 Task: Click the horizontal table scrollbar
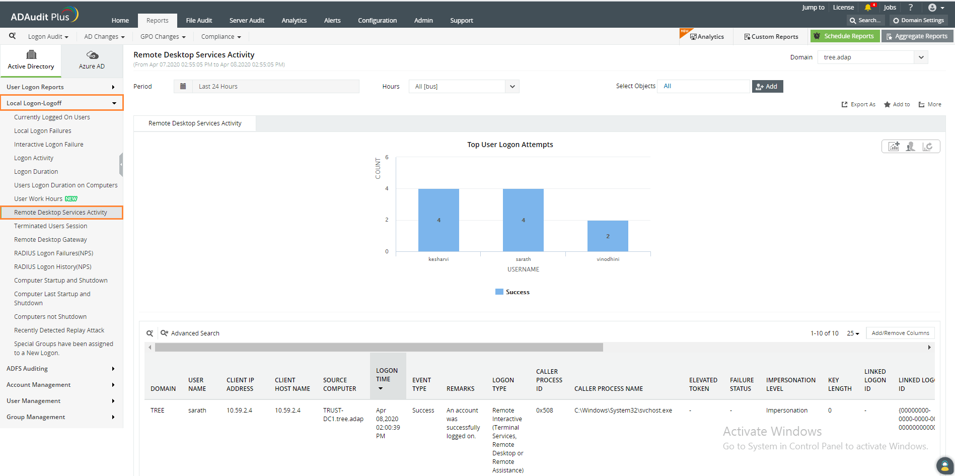tap(379, 347)
